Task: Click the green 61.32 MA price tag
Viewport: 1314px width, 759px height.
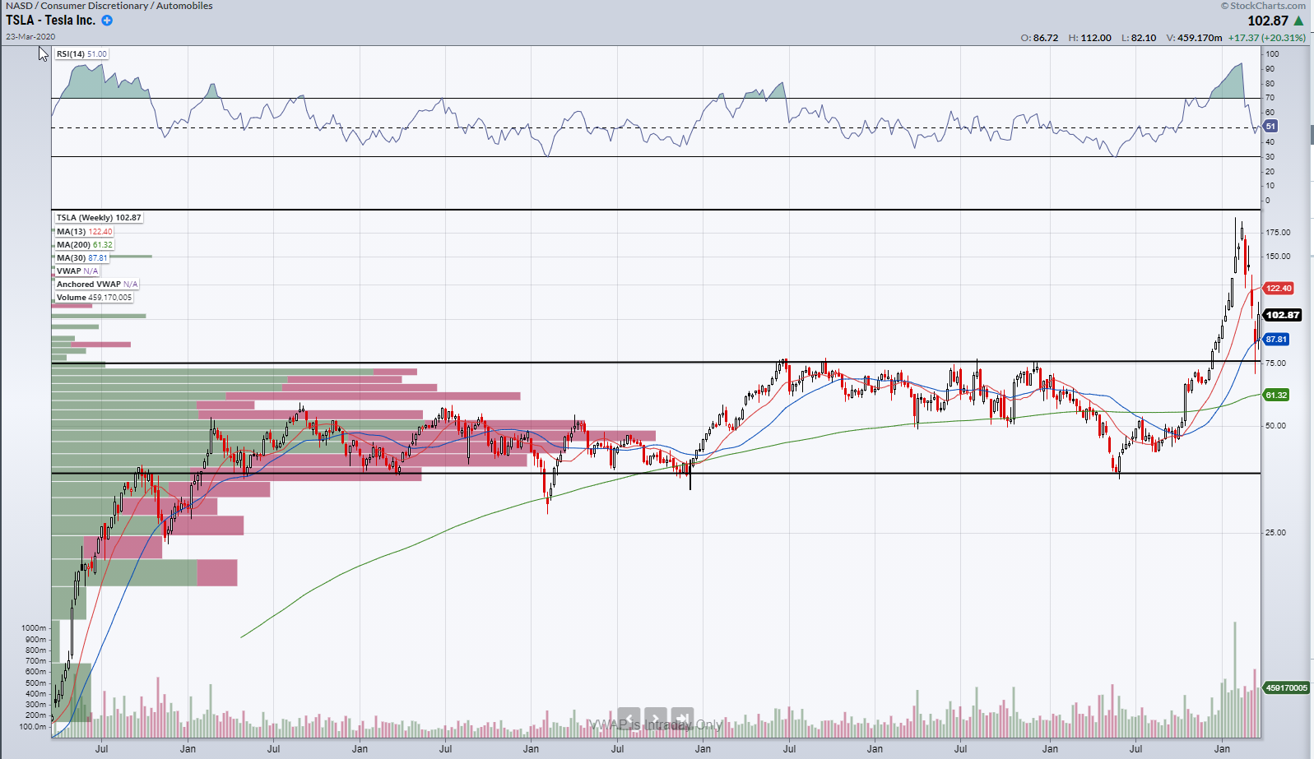Action: tap(1276, 395)
